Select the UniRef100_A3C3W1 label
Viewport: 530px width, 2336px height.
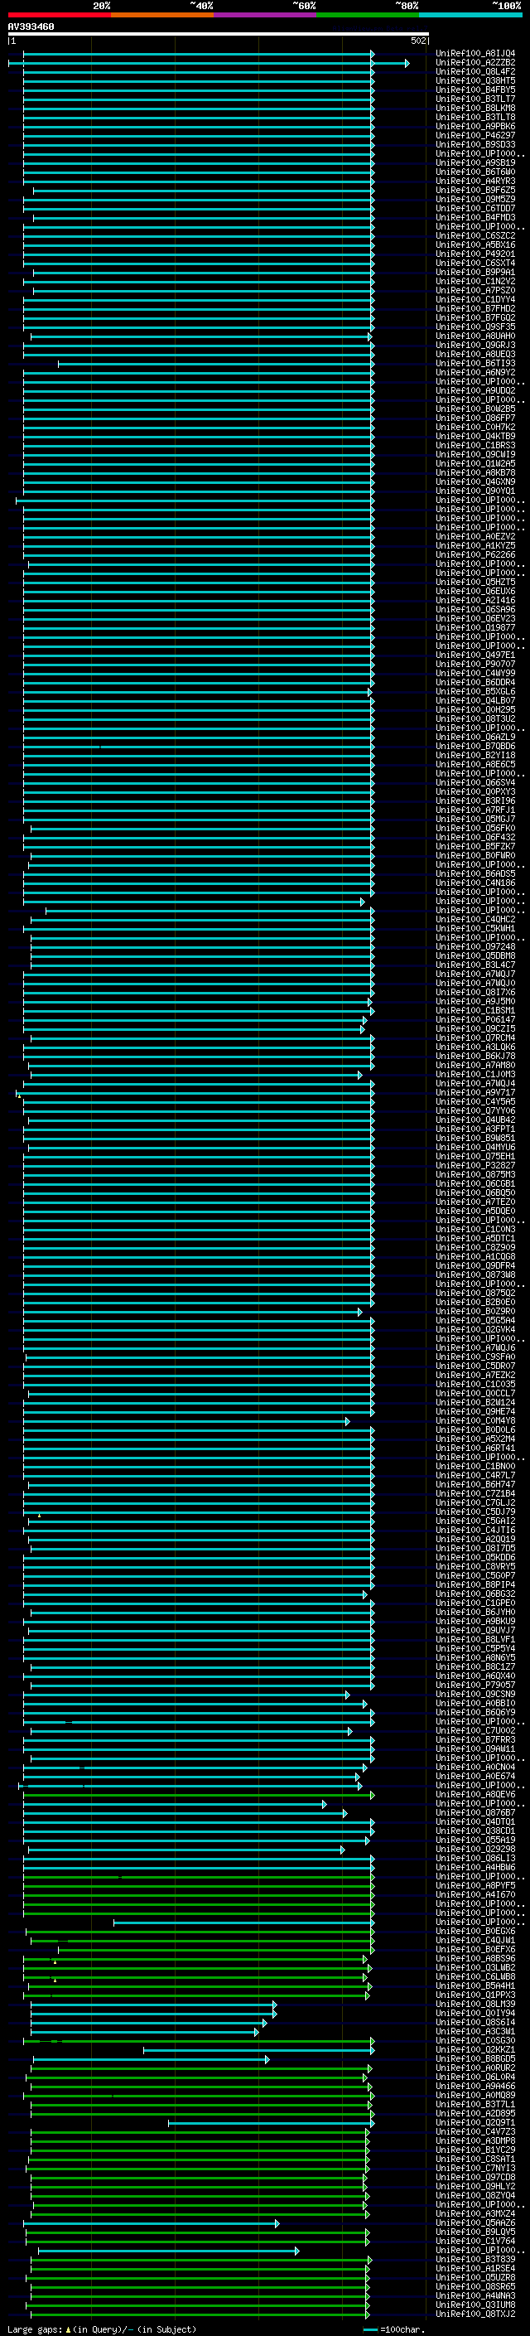coord(475,2031)
